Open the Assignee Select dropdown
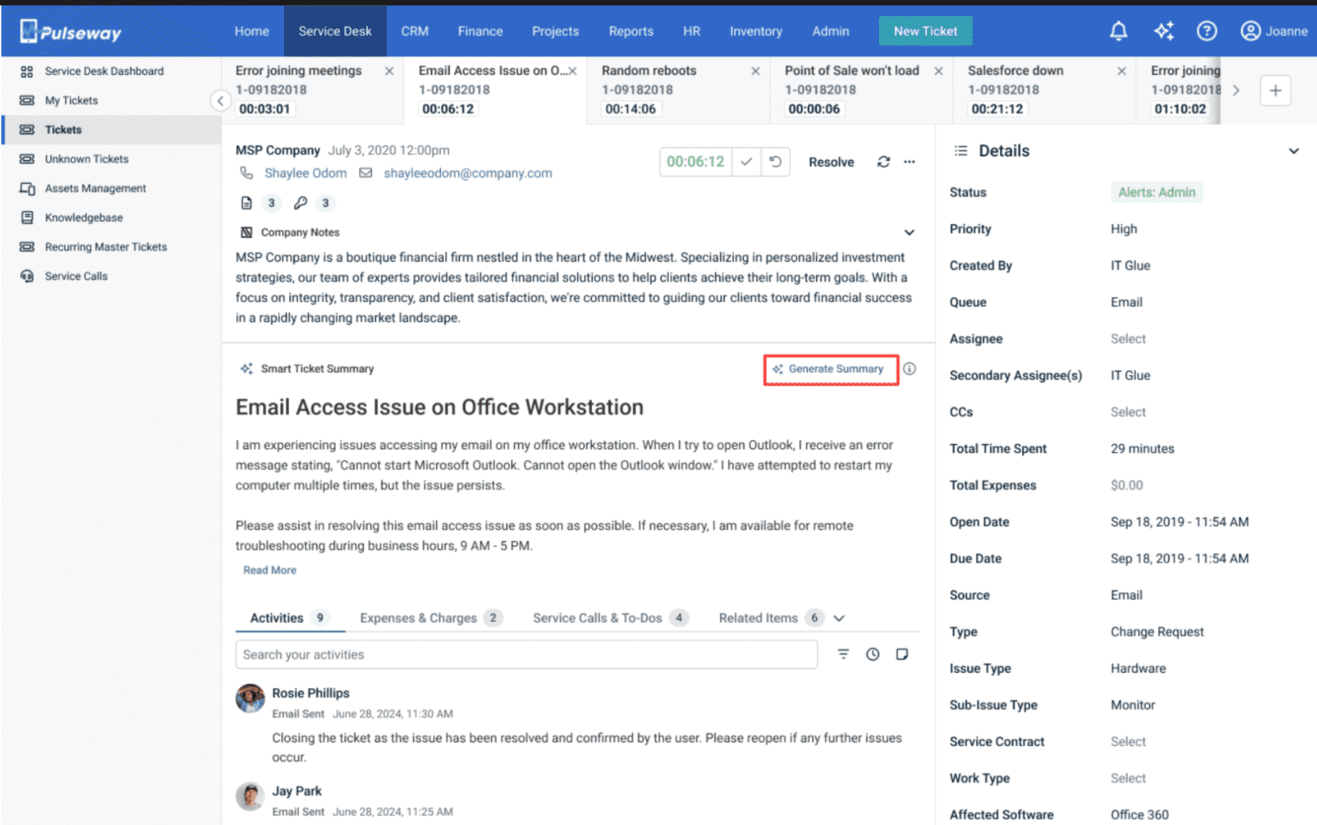 pyautogui.click(x=1128, y=338)
